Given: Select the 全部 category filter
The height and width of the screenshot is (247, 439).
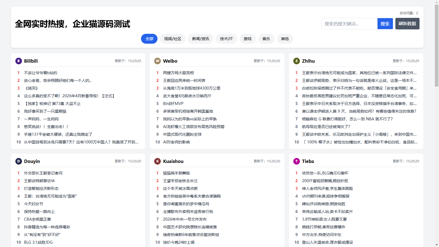Looking at the screenshot, I should (x=149, y=39).
